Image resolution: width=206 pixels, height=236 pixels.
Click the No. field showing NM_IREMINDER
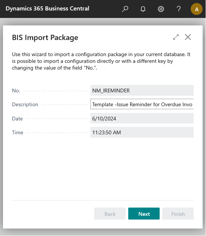[142, 90]
